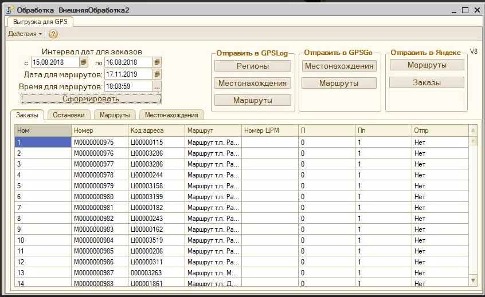Screen dimensions: 485x297
Task: Click the Маршрут column header
Action: click(x=213, y=130)
